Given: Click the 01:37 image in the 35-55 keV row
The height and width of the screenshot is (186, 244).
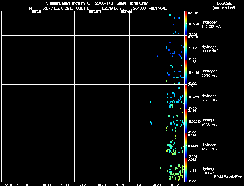Looking at the screenshot, I should click(x=175, y=97).
